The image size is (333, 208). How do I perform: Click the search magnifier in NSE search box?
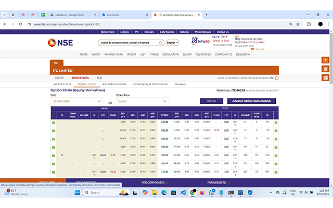tap(161, 43)
